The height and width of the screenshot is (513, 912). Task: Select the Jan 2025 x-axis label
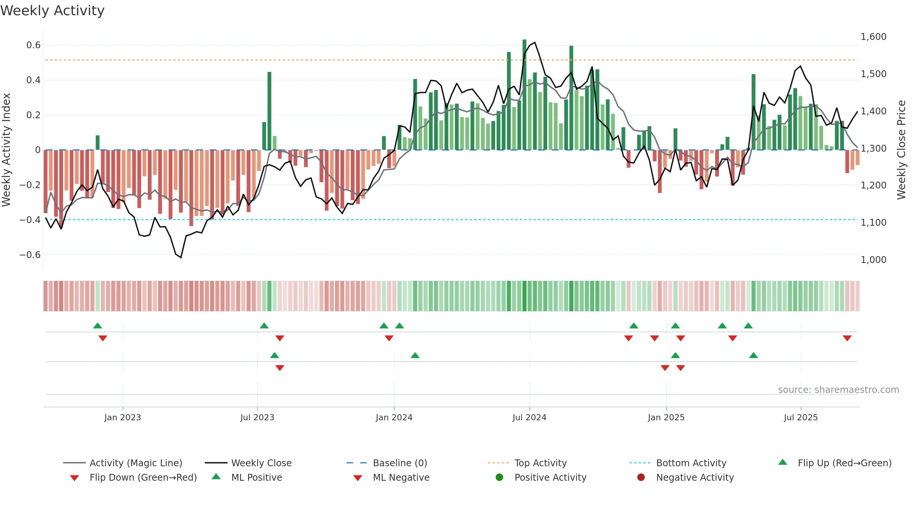pos(666,417)
